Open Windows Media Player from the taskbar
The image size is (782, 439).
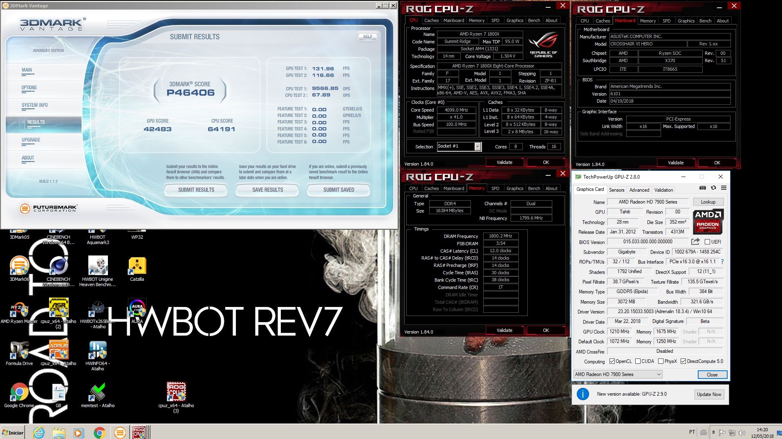pyautogui.click(x=79, y=432)
